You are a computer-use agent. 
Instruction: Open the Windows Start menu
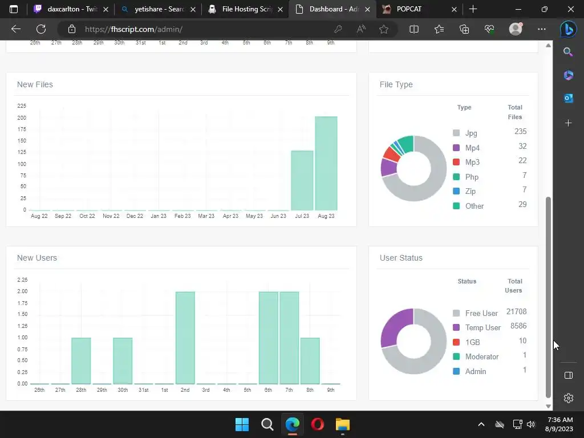pyautogui.click(x=242, y=424)
